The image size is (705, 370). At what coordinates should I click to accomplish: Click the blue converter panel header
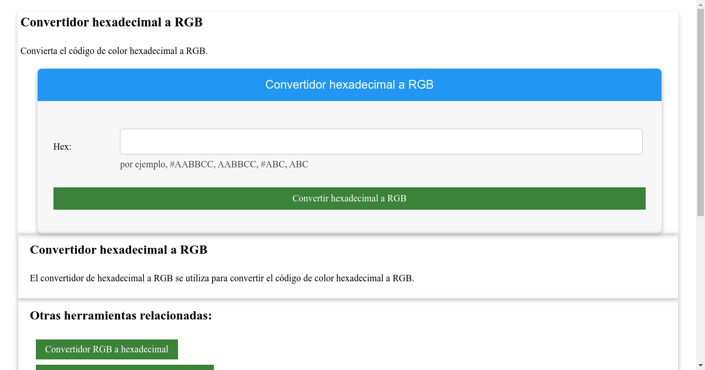coord(349,85)
